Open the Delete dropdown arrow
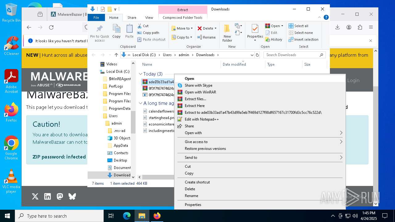Viewport: 395px width, 222px height. point(215,28)
